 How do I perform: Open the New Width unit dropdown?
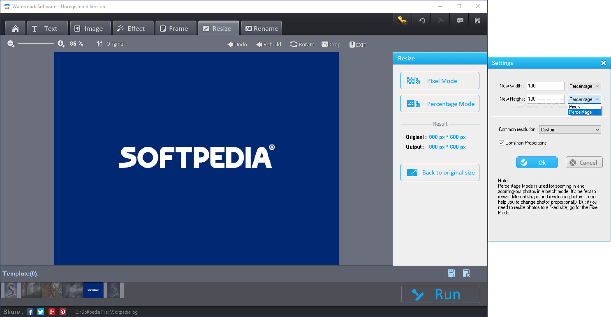point(584,86)
